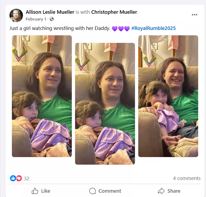
Task: Open the February 1 post timestamp
Action: pyautogui.click(x=36, y=19)
